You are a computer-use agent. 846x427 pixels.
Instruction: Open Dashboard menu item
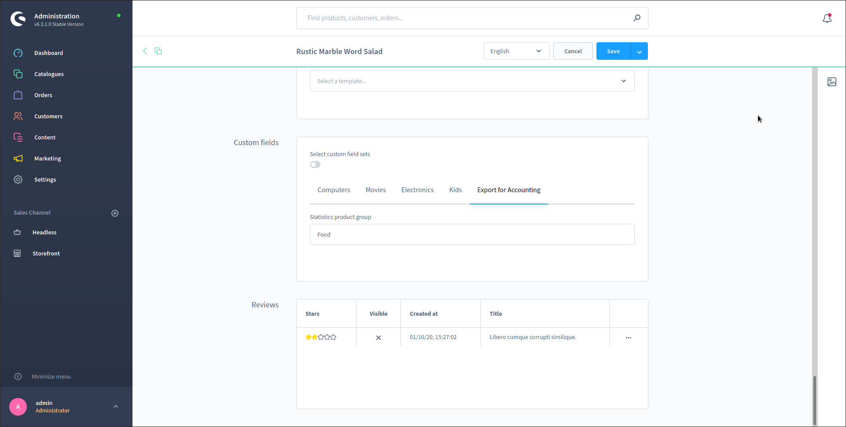[48, 53]
